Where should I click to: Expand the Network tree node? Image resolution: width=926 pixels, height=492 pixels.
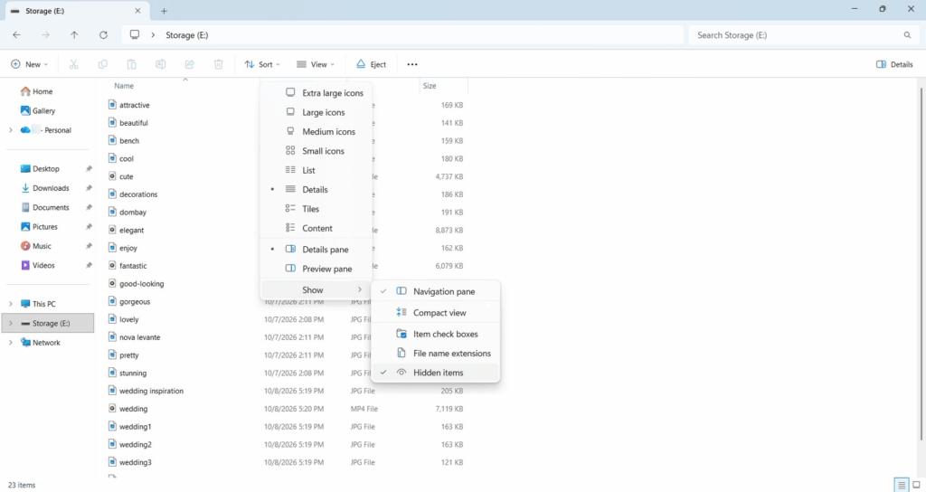[x=11, y=343]
